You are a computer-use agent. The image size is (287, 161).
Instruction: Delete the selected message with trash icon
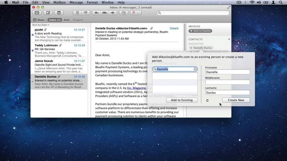(x=77, y=13)
